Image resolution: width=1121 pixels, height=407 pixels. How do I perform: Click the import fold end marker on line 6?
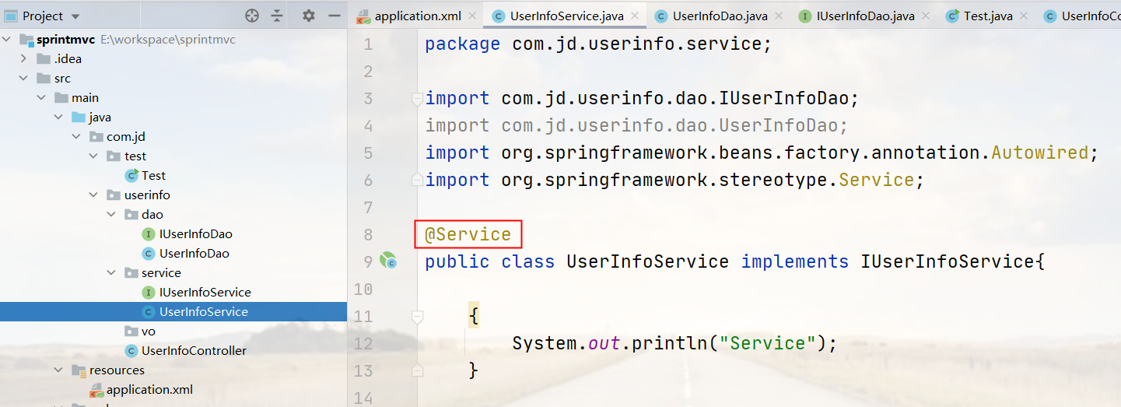(x=417, y=180)
